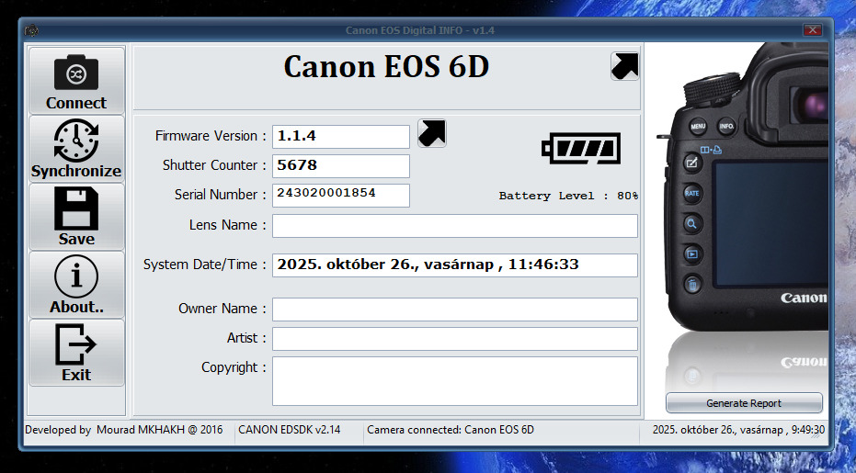Click the 'Owner Name :' label

223,309
